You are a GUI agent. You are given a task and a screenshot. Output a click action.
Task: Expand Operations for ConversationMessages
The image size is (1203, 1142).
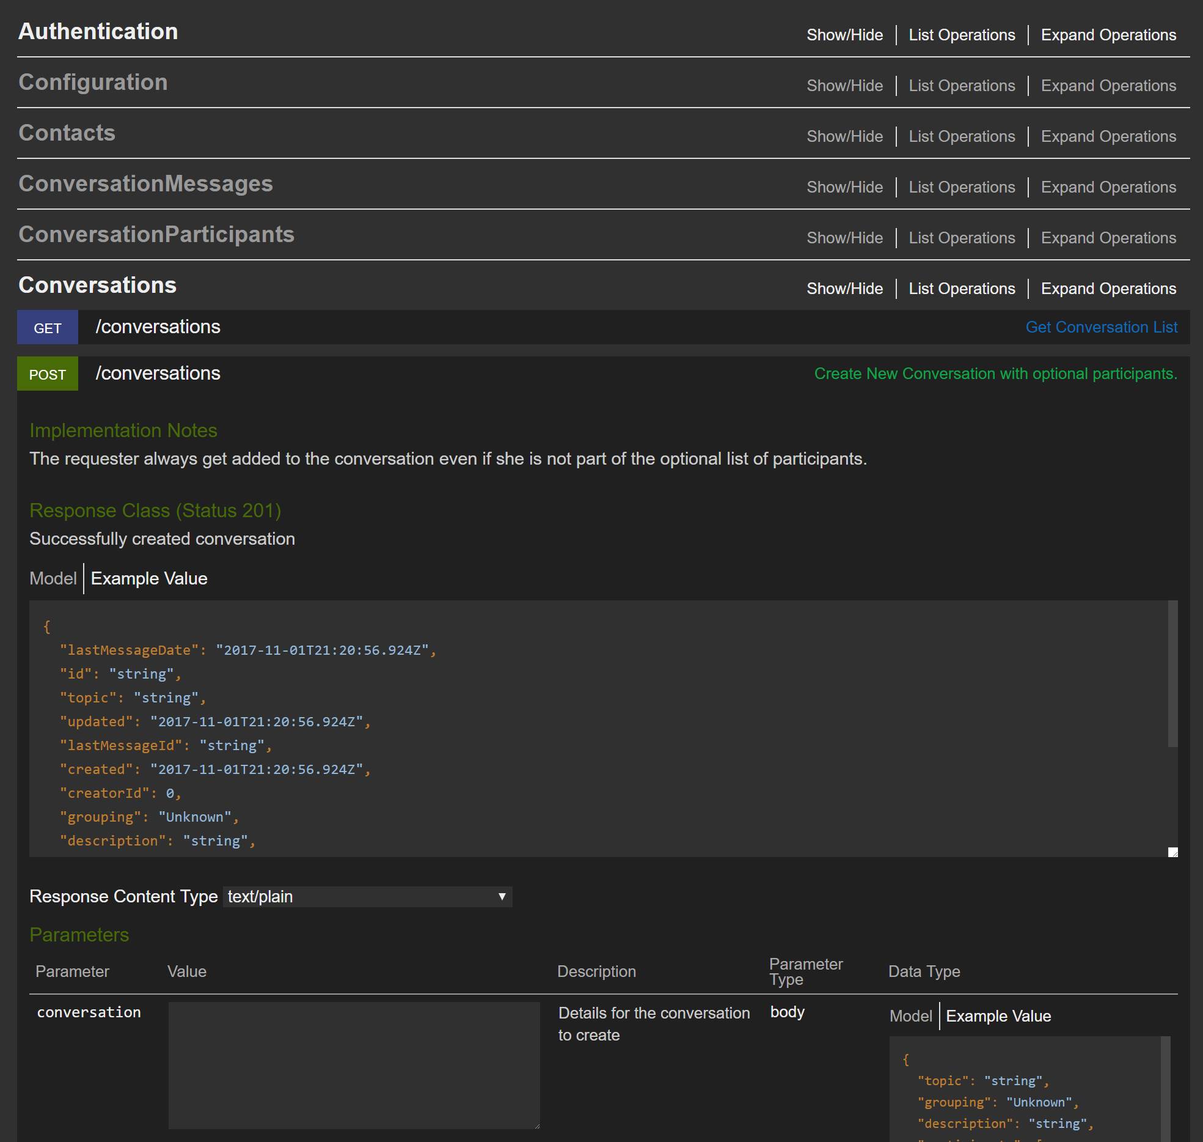(x=1108, y=187)
